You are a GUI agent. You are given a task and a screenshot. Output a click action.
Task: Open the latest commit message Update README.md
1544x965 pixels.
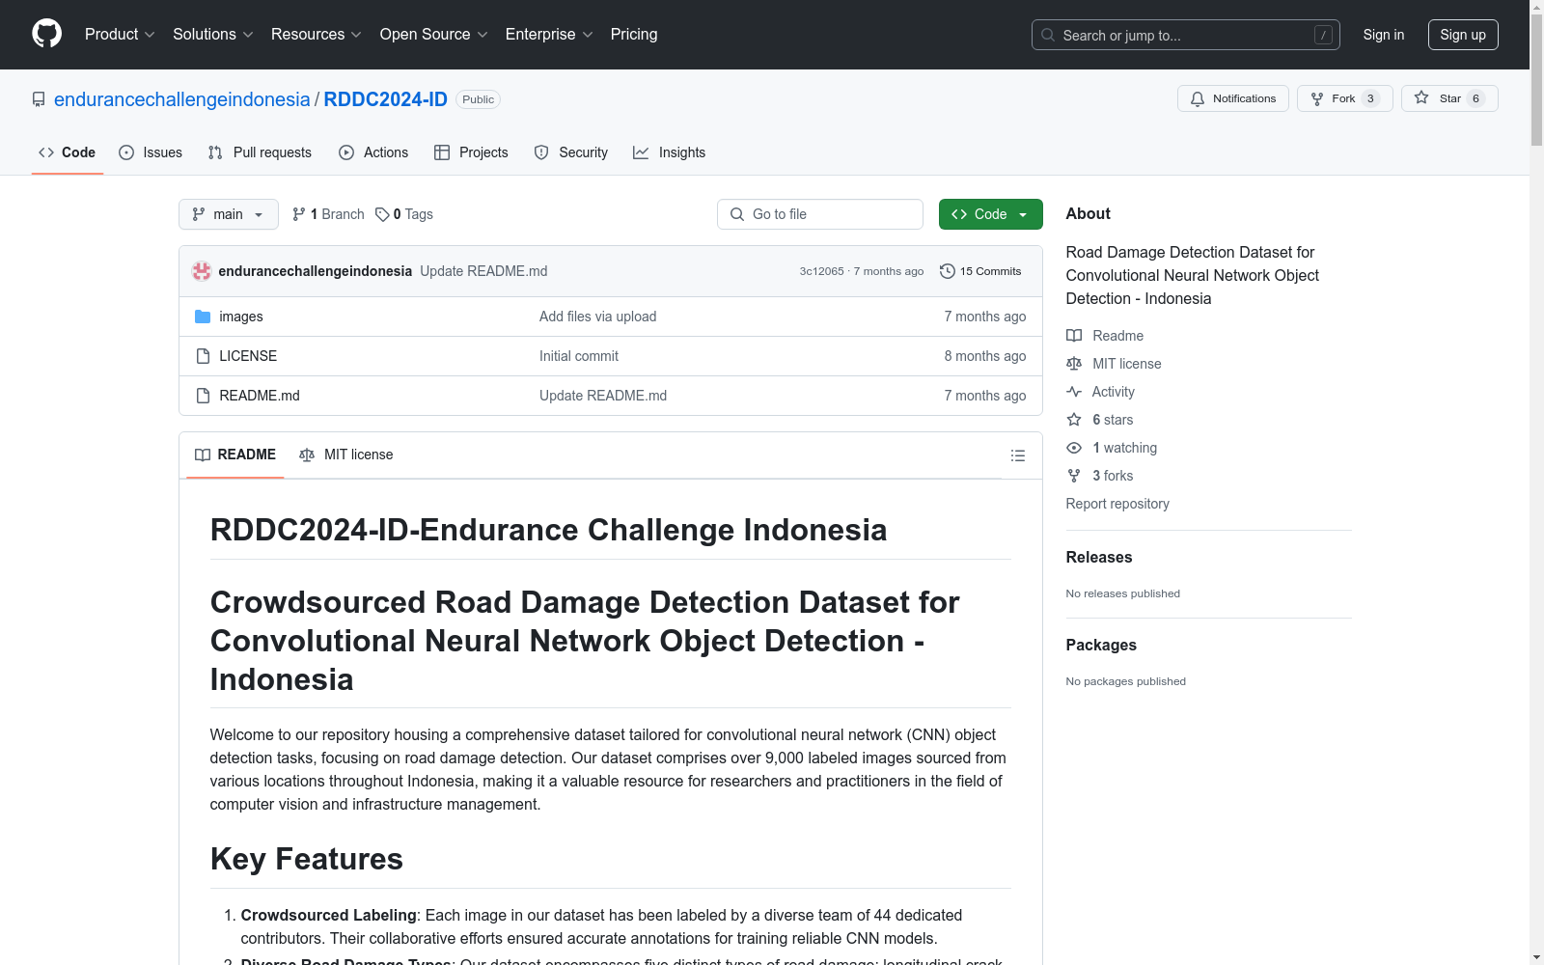(x=483, y=271)
